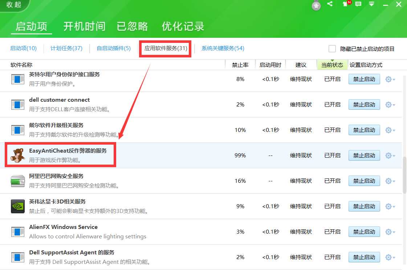Click the dell customer connect window icon
This screenshot has width=407, height=270.
click(x=18, y=105)
